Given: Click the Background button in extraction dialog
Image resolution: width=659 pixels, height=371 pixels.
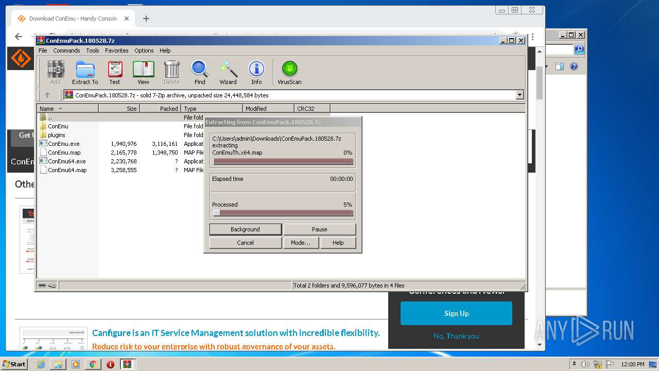Looking at the screenshot, I should (246, 229).
